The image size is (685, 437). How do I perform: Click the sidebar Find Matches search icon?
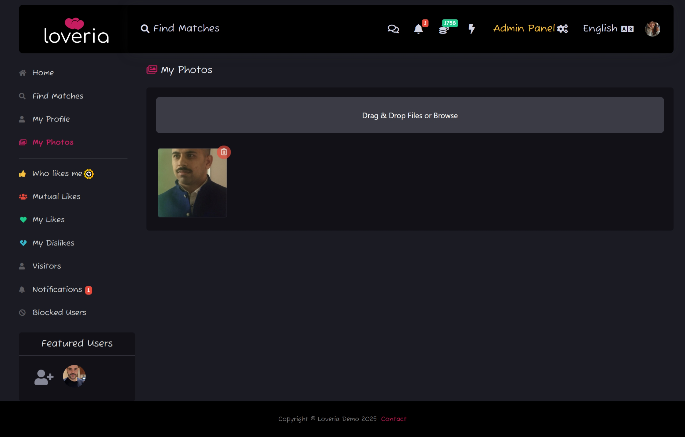pyautogui.click(x=22, y=96)
